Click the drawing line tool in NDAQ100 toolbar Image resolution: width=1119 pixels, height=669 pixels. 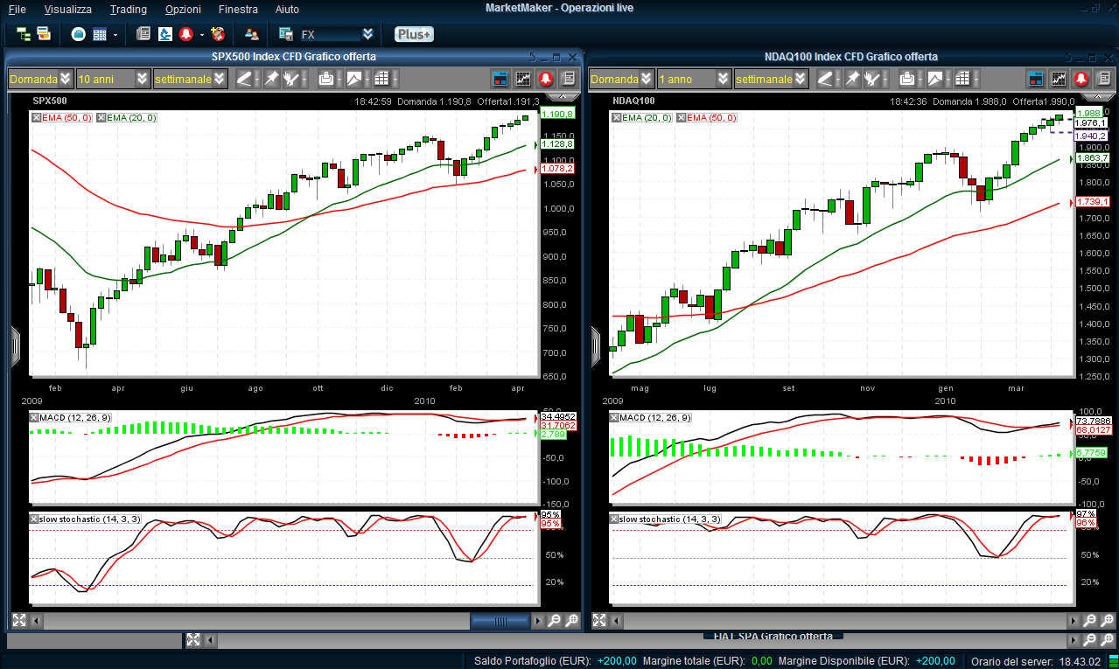point(824,79)
